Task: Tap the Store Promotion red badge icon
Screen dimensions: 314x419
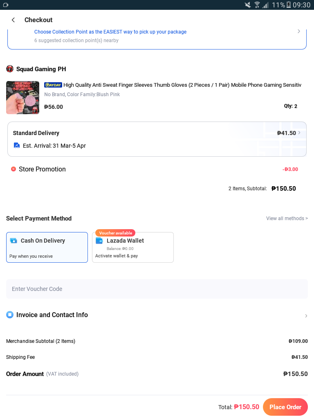Action: (x=13, y=169)
